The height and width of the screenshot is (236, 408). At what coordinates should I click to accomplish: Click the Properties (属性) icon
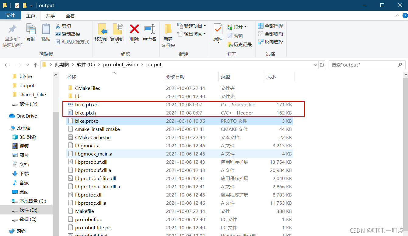coord(218,30)
